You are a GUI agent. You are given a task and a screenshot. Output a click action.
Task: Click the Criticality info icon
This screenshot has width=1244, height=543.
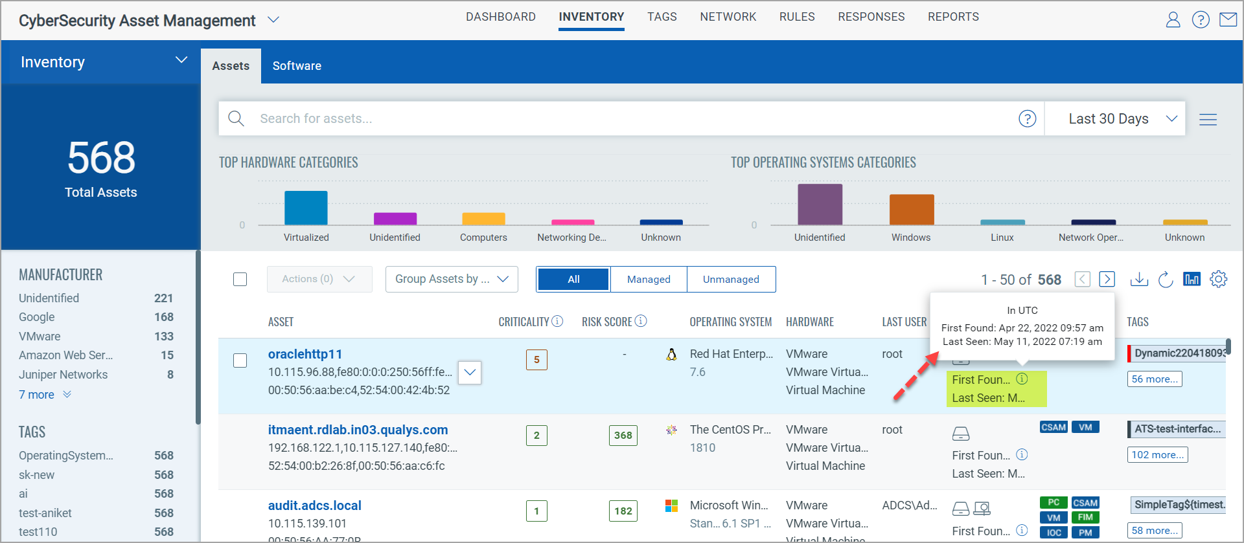pos(557,321)
